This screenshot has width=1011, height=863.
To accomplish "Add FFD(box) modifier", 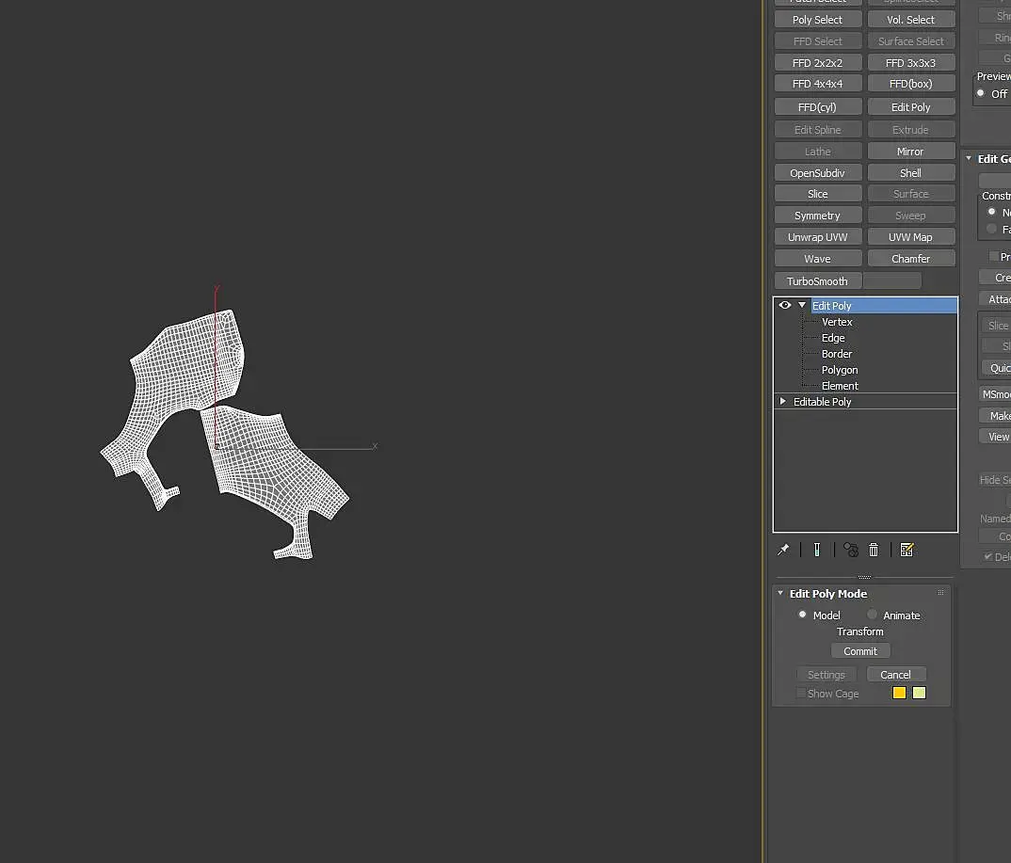I will (911, 84).
